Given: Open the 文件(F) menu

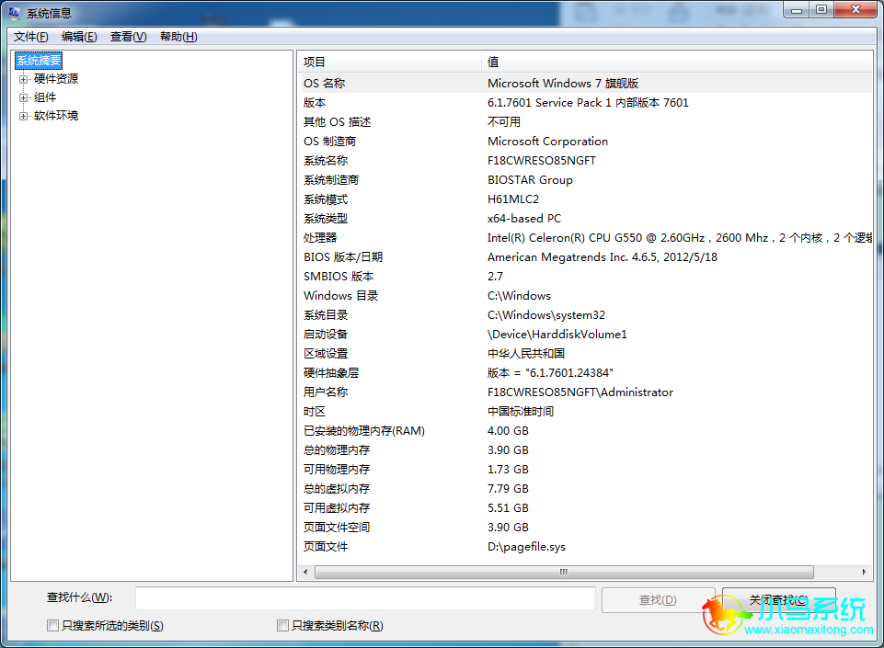Looking at the screenshot, I should point(31,37).
